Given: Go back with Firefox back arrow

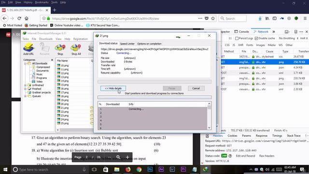Looking at the screenshot, I should coord(4,18).
